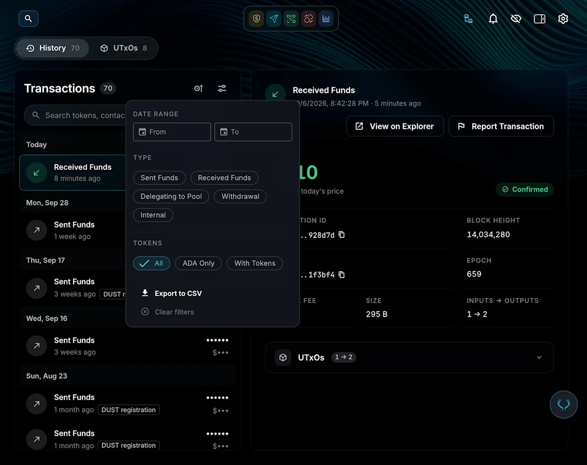Toggle the crossed-eye balance visibility icon

point(516,19)
